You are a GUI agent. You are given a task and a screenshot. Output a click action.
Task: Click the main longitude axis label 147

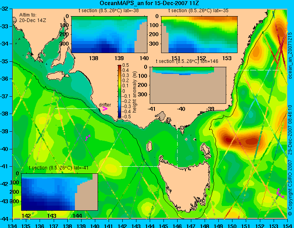pyautogui.click(x=191, y=226)
